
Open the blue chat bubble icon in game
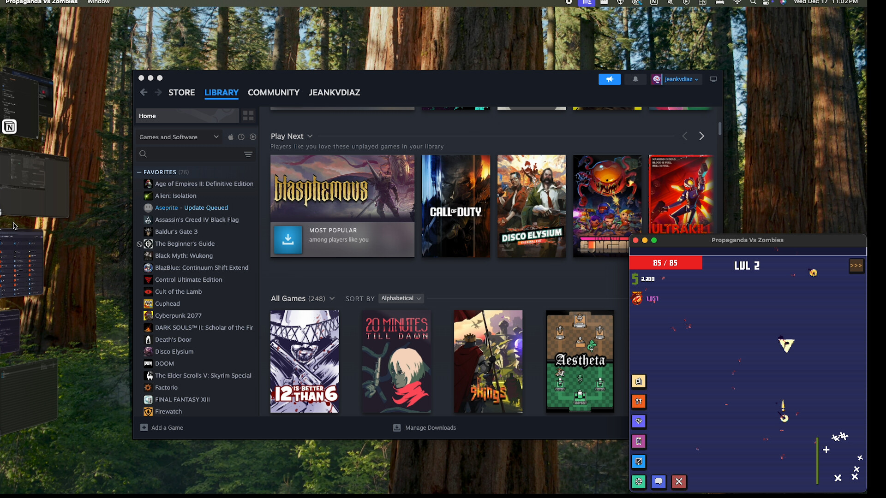pos(659,481)
